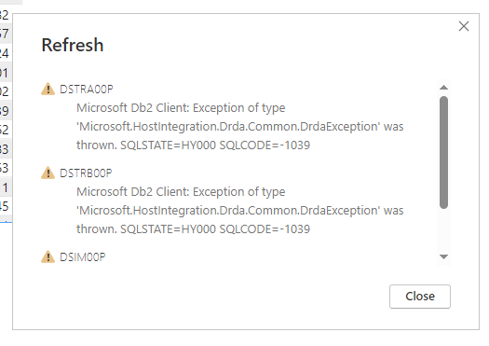Click the scroll down arrow of the error list
Screen dimensions: 489x346
pyautogui.click(x=443, y=256)
